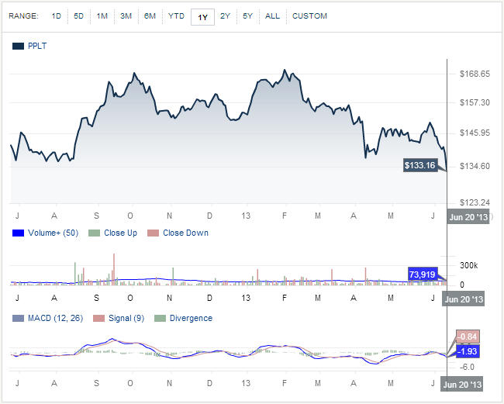The height and width of the screenshot is (404, 504).
Task: Set chart range to 3M
Action: pyautogui.click(x=126, y=16)
